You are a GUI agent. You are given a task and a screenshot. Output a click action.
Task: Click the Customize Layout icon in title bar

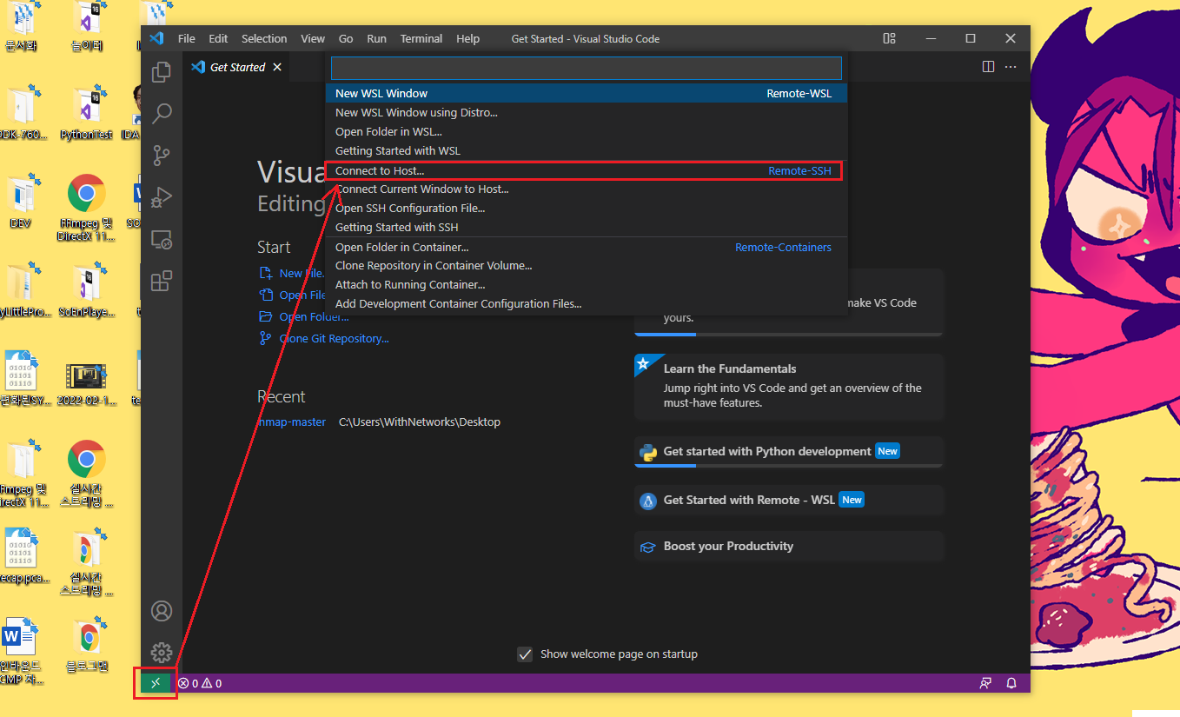point(889,38)
